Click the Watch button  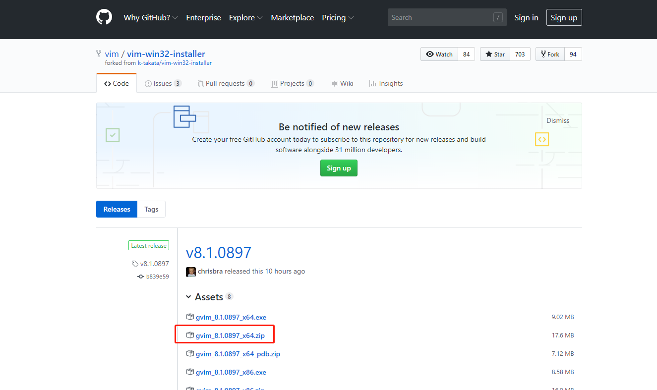coord(439,54)
